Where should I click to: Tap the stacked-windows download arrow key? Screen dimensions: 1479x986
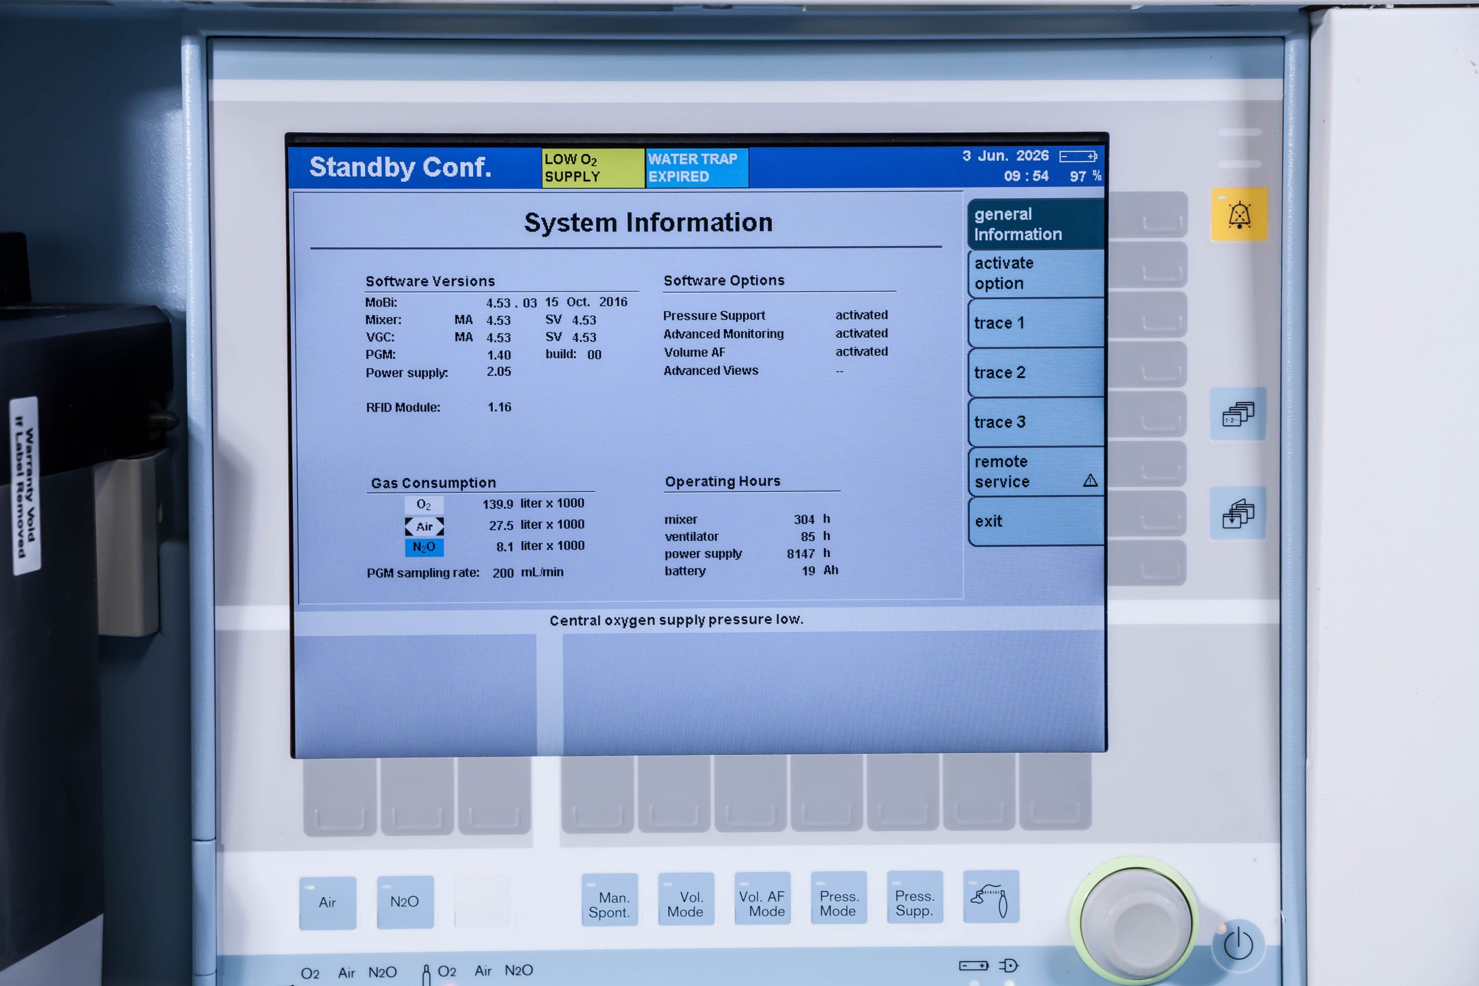tap(1238, 513)
